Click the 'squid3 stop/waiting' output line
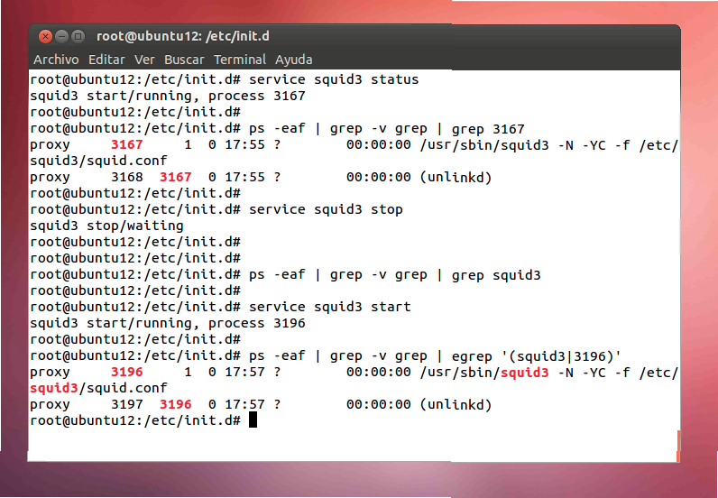 click(106, 226)
